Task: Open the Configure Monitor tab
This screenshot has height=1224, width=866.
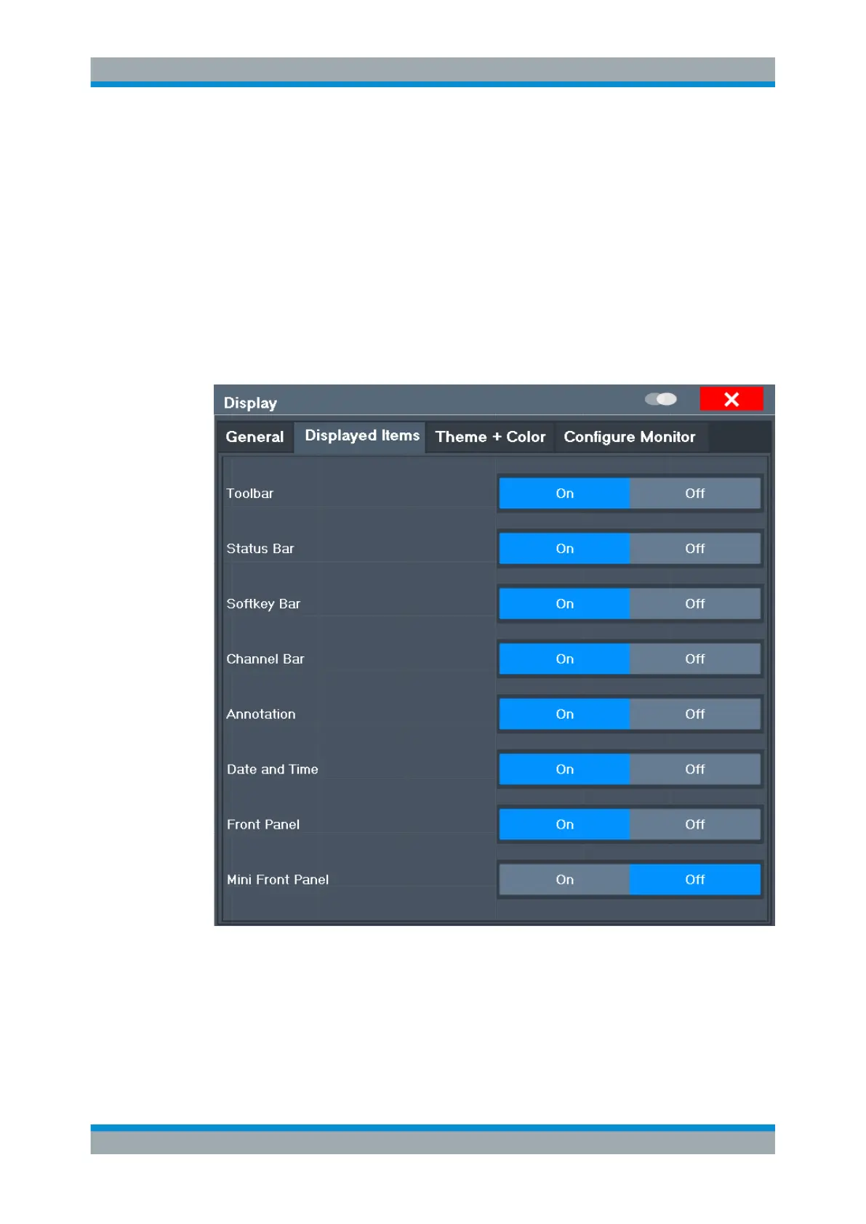Action: tap(630, 437)
